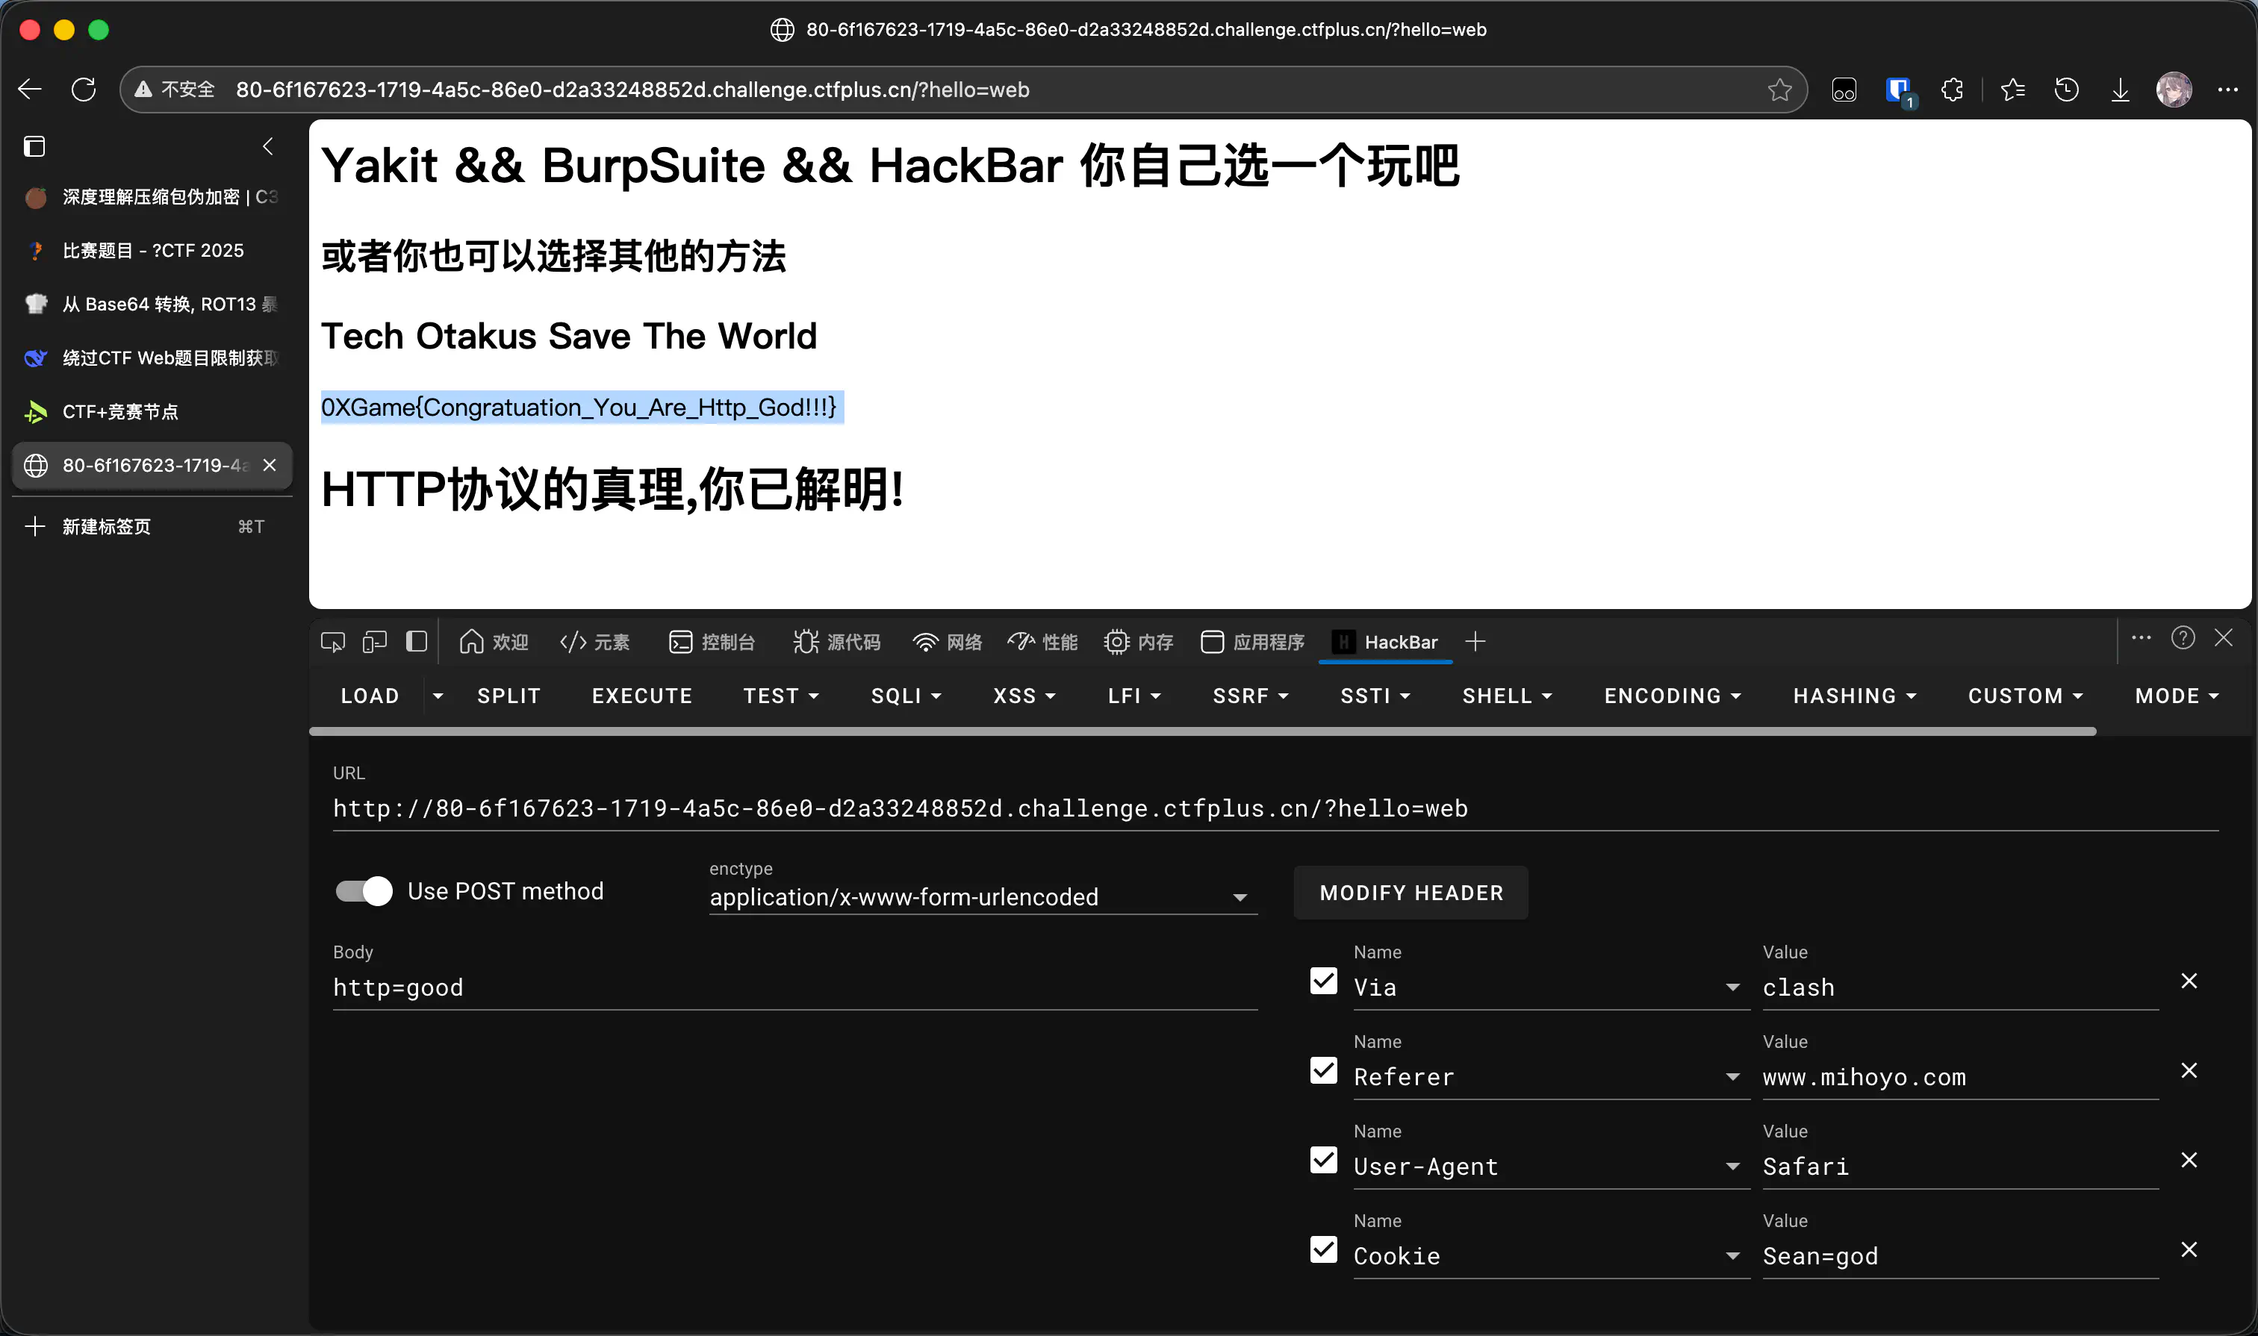Open the ENCODING dropdown menu

1672,696
